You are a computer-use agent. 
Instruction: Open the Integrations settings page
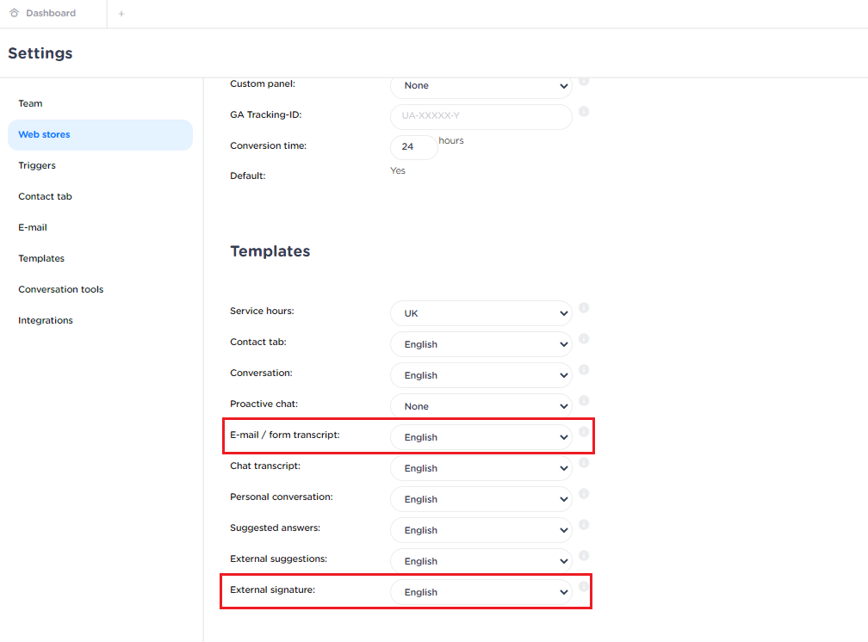tap(45, 319)
